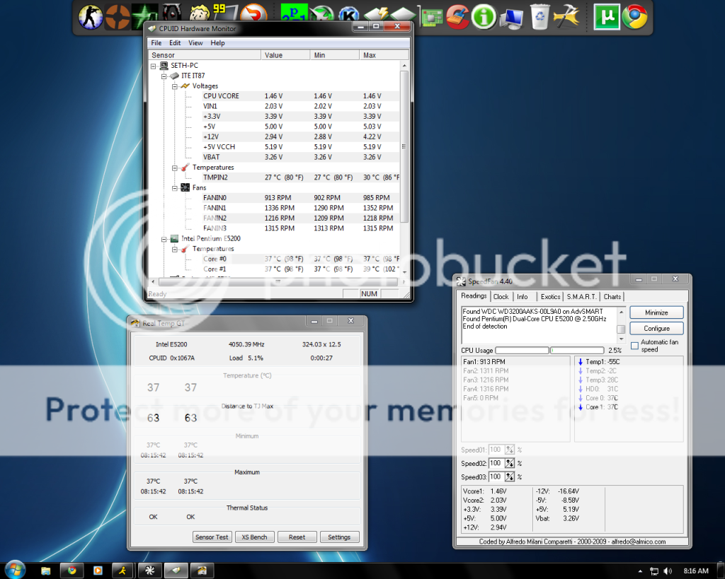
Task: Collapse the Voltages section in Hardware Monitor
Action: click(x=174, y=86)
